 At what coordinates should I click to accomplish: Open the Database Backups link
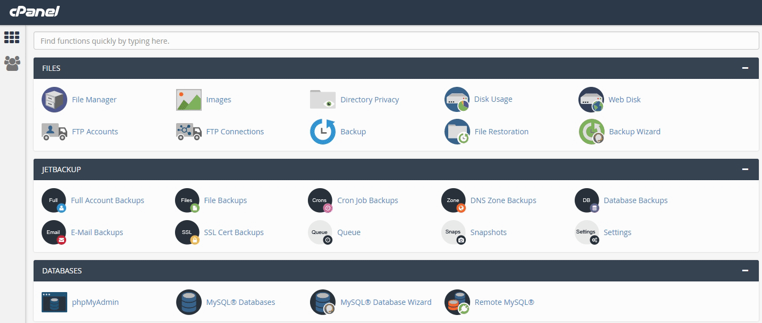[636, 200]
